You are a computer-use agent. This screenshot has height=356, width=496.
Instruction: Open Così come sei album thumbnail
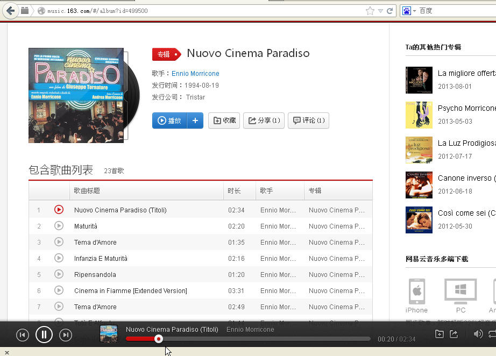[419, 220]
